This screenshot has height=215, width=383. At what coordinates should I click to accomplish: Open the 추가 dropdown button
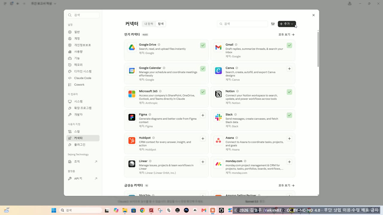point(287,24)
